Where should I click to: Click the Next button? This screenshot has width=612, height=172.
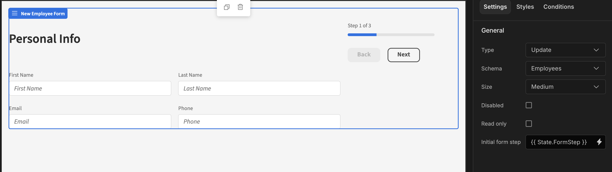coord(403,55)
